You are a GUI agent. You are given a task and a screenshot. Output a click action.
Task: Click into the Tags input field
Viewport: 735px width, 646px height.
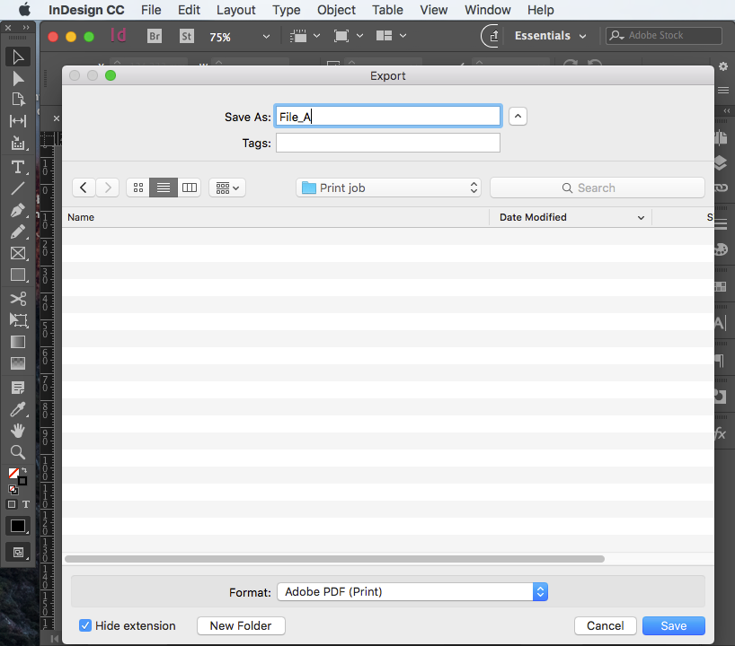point(387,143)
